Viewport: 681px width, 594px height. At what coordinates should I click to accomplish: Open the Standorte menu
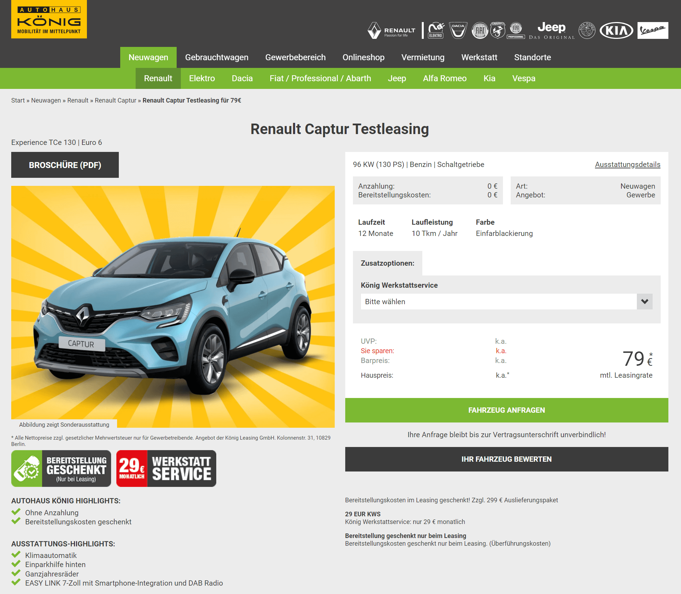pos(532,57)
